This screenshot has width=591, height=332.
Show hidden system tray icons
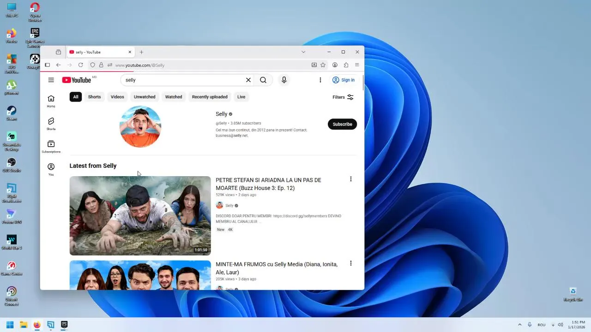coord(519,325)
